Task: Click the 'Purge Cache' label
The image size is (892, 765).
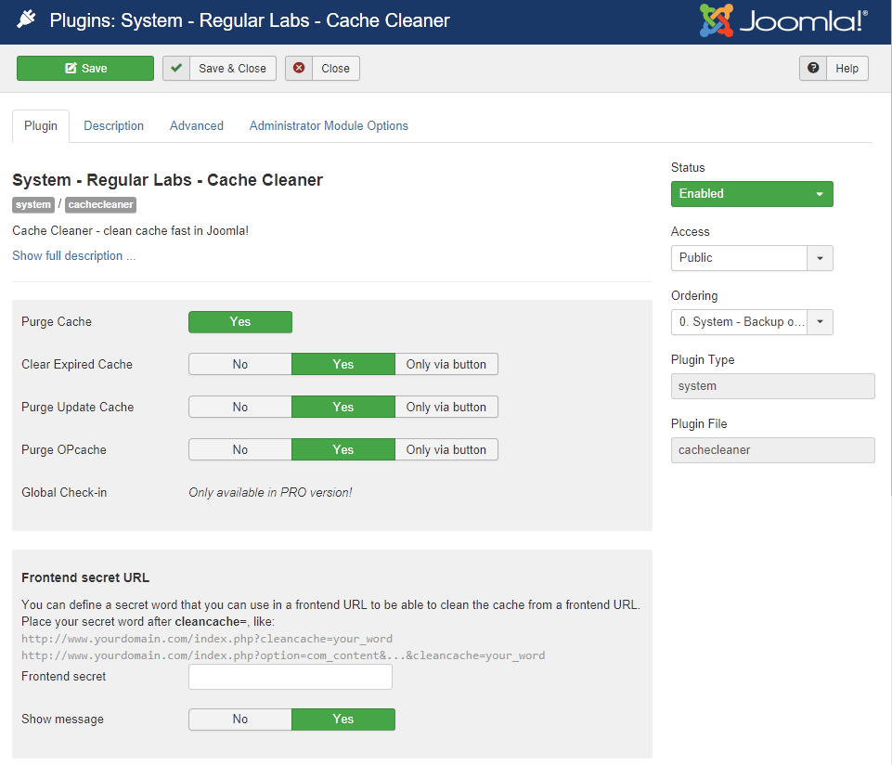Action: 57,321
